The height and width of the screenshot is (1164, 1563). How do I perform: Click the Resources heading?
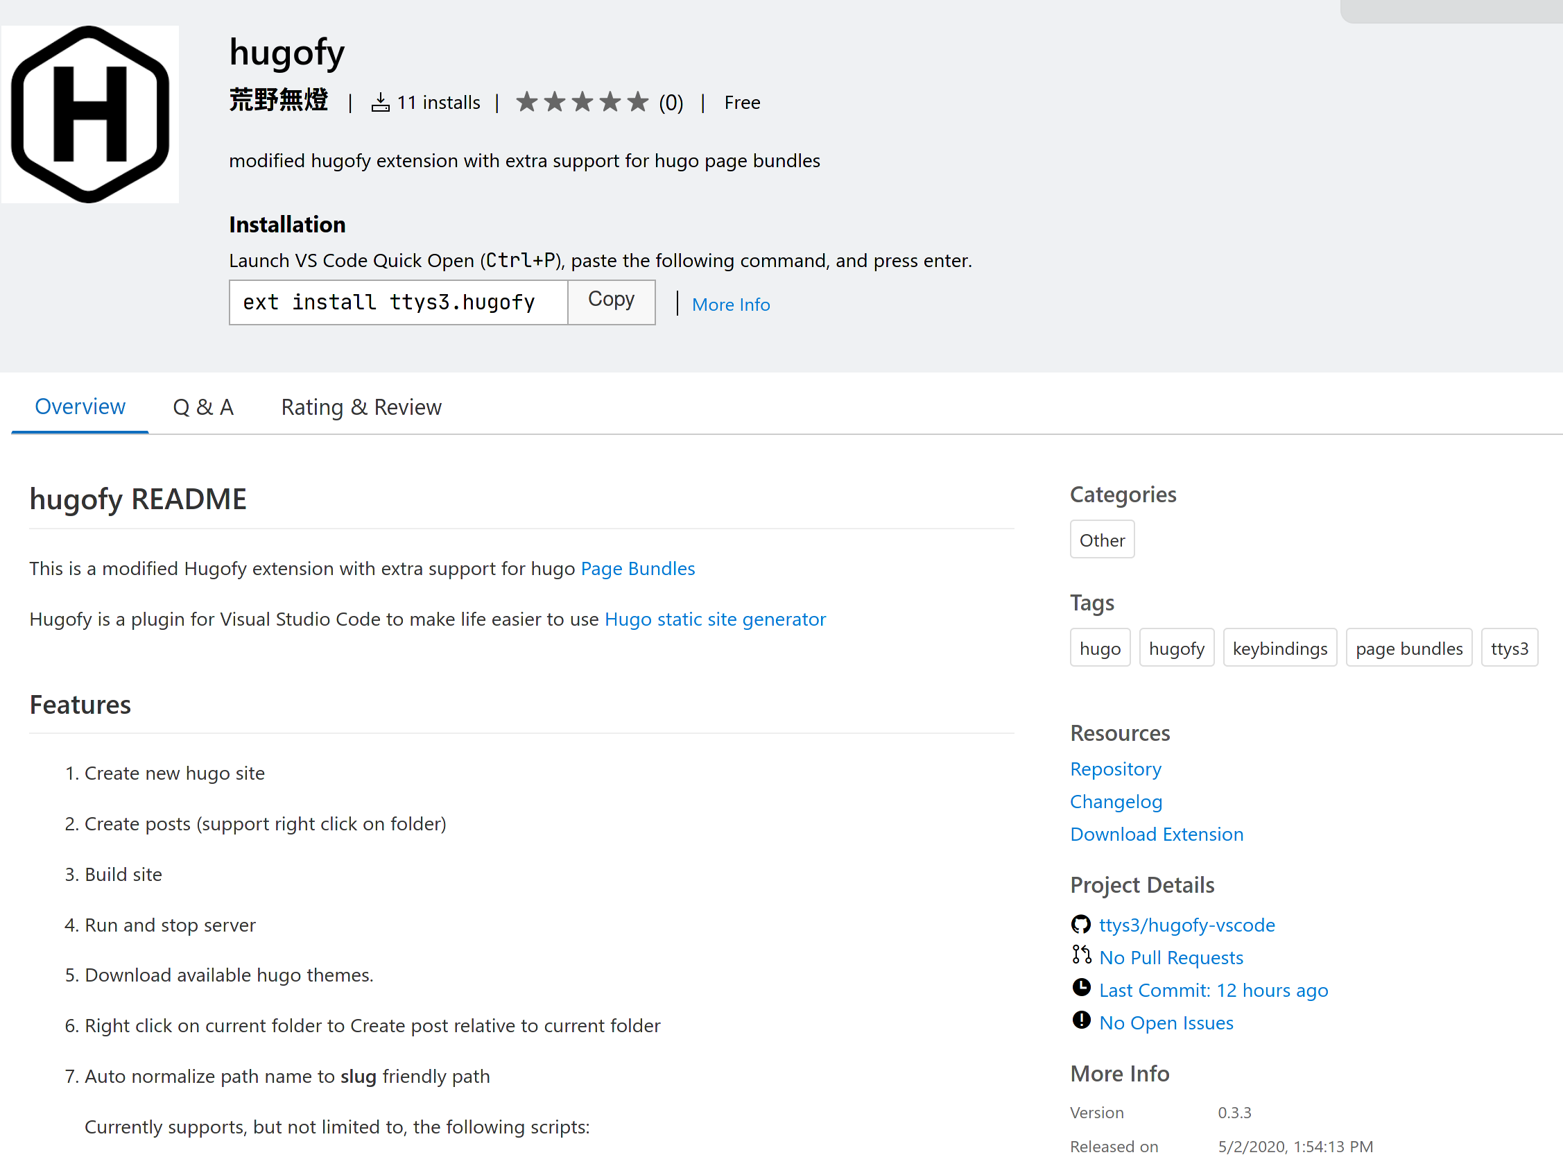point(1120,733)
